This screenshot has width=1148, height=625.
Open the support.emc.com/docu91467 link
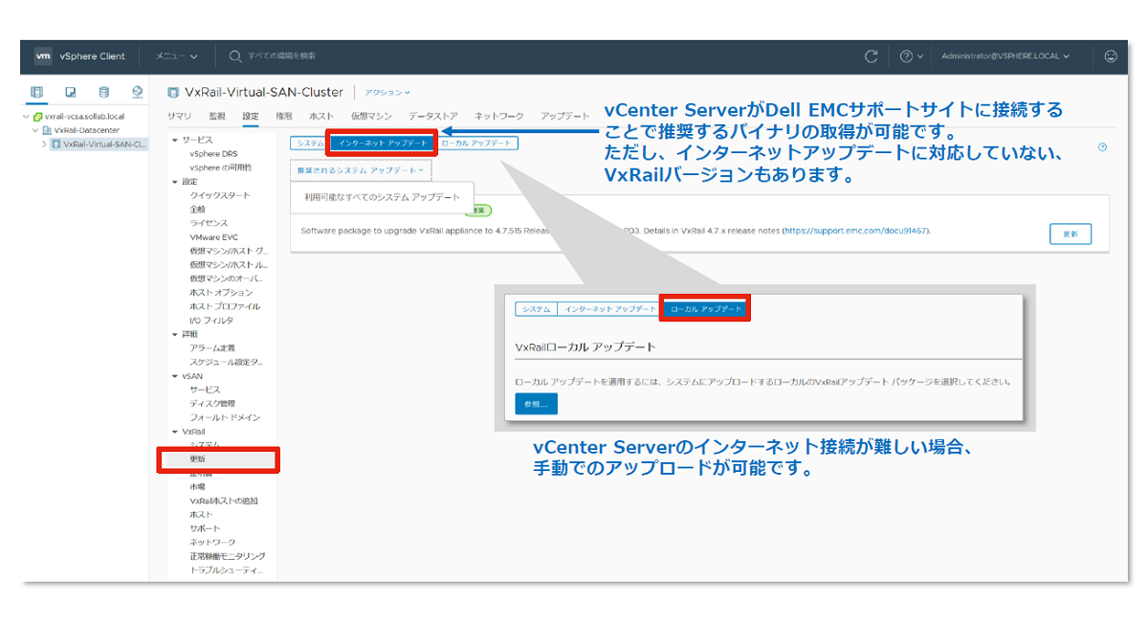pyautogui.click(x=855, y=231)
